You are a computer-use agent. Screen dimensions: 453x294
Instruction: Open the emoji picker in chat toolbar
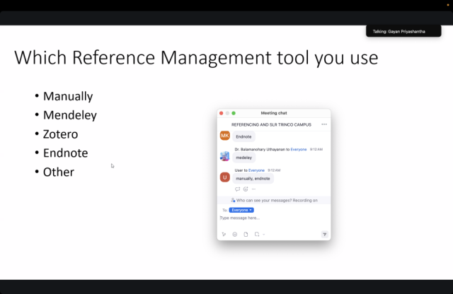(x=235, y=234)
